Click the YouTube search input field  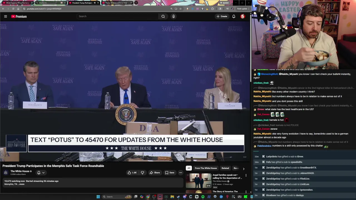(x=117, y=16)
